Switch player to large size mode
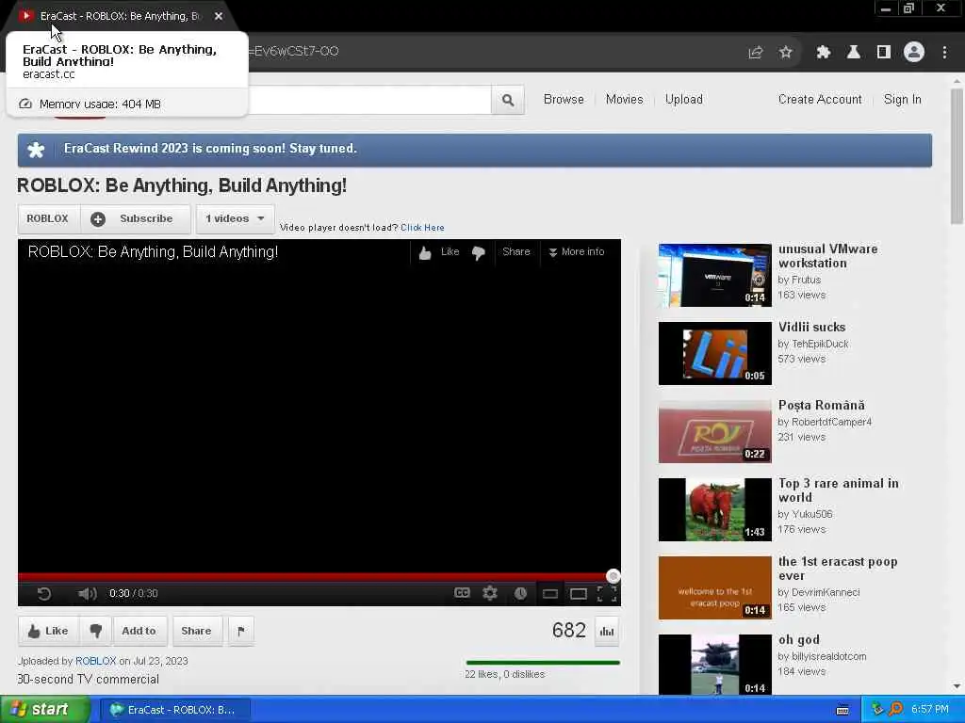965x723 pixels. tap(579, 594)
